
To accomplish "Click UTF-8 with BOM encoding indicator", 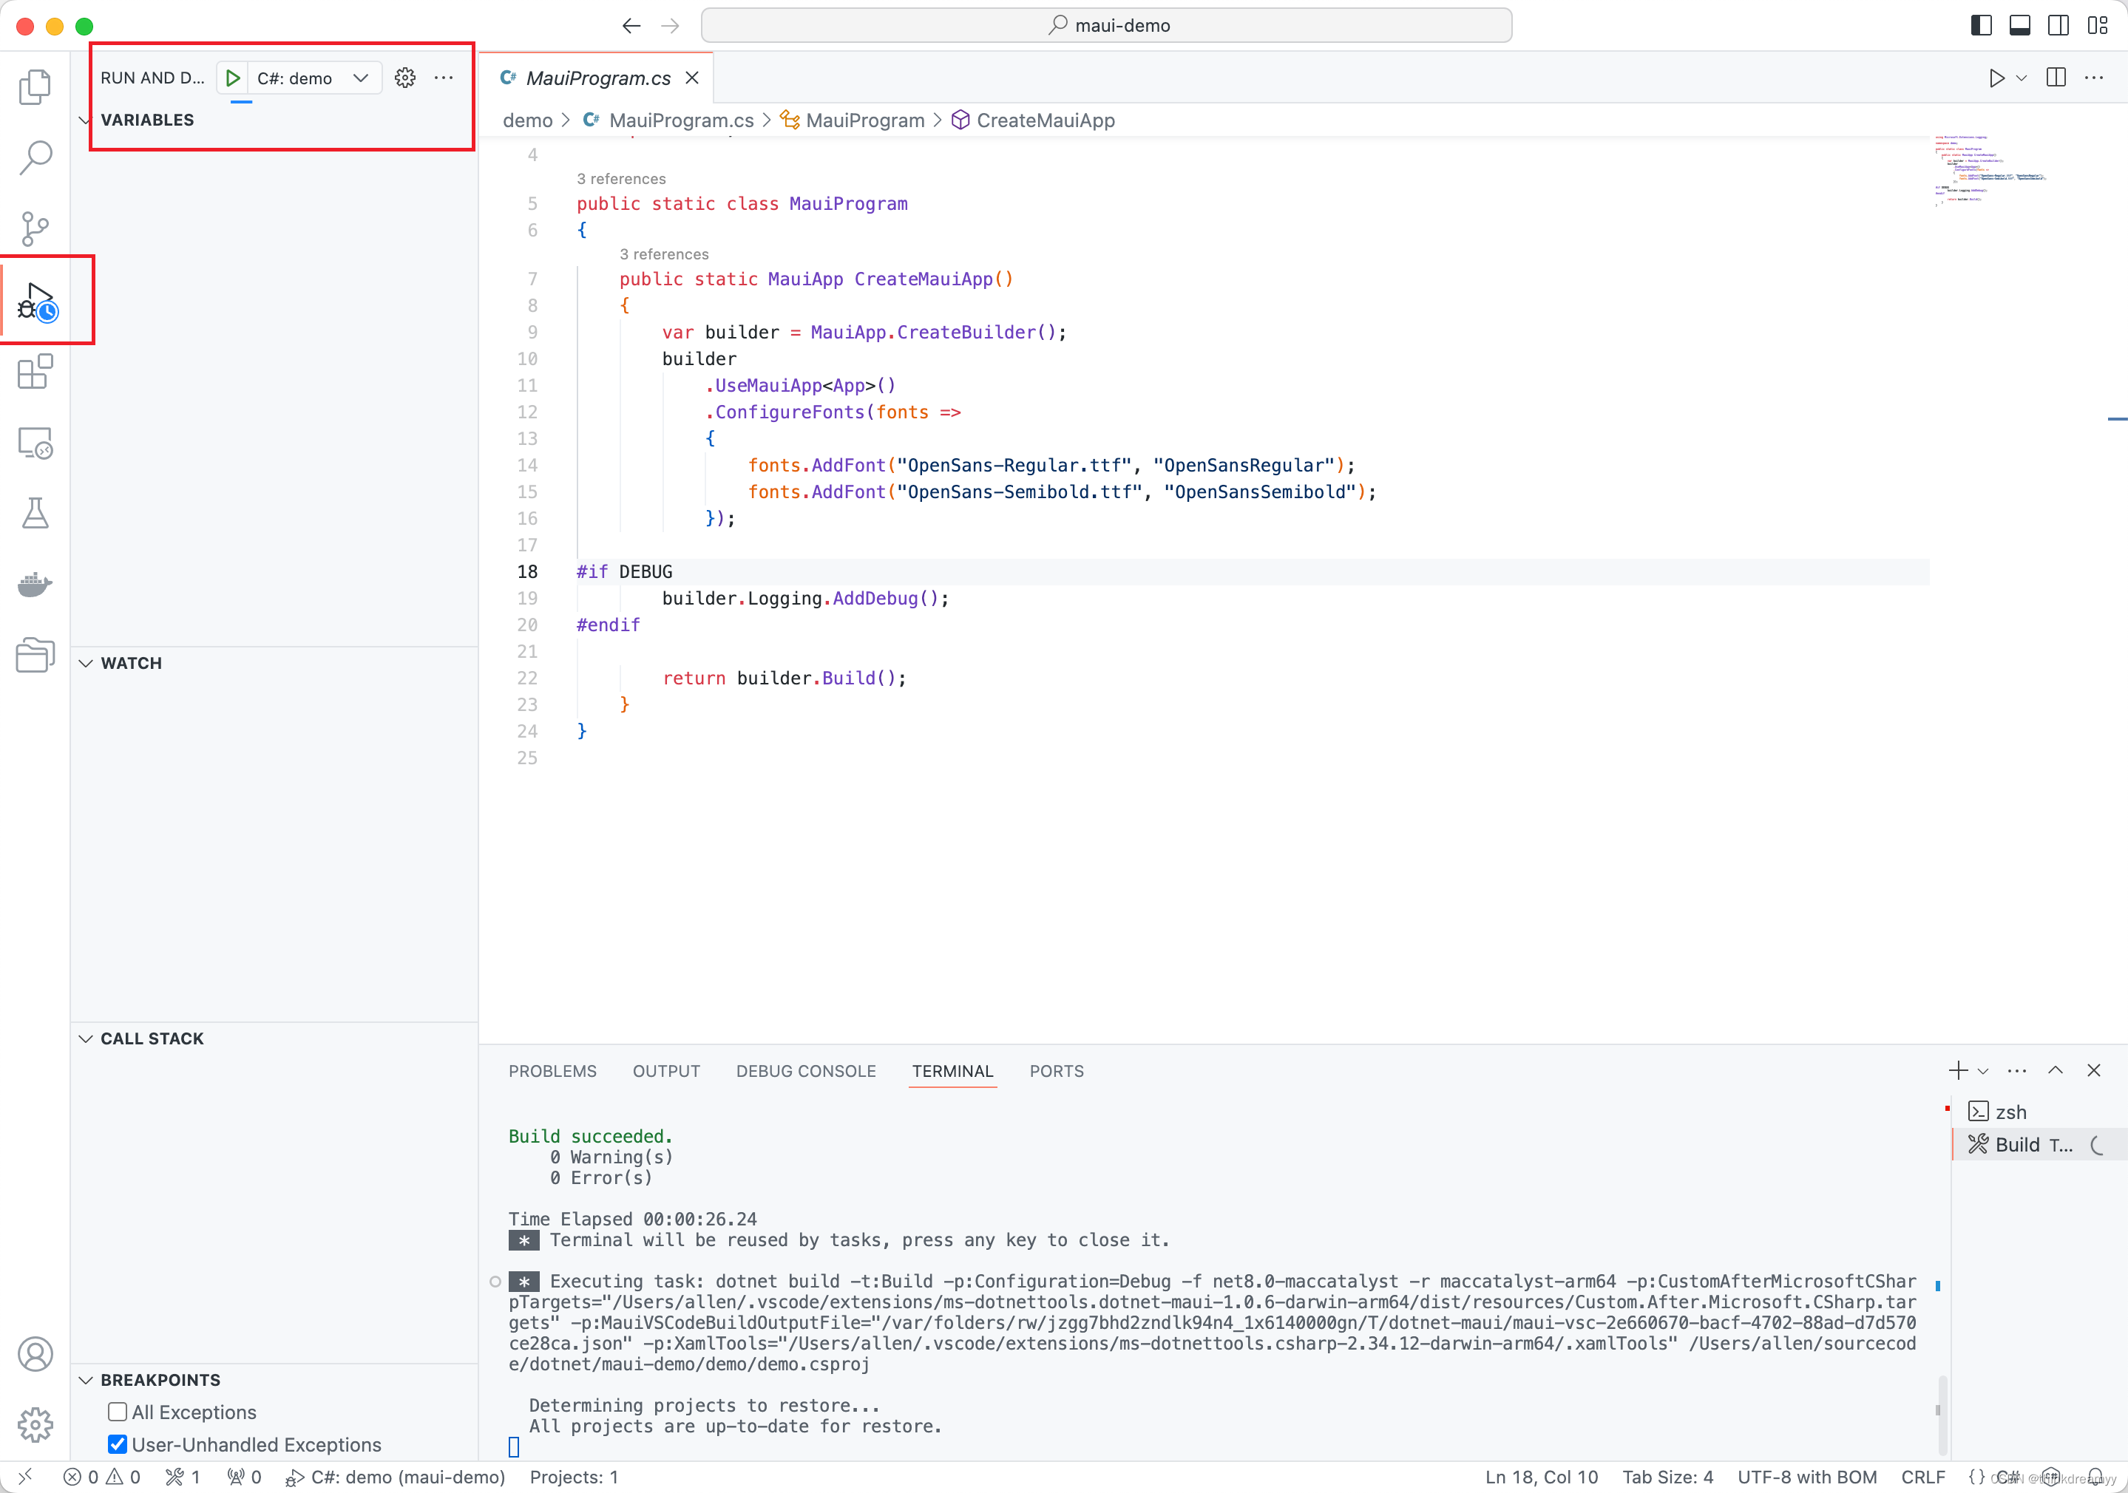I will pyautogui.click(x=1806, y=1476).
